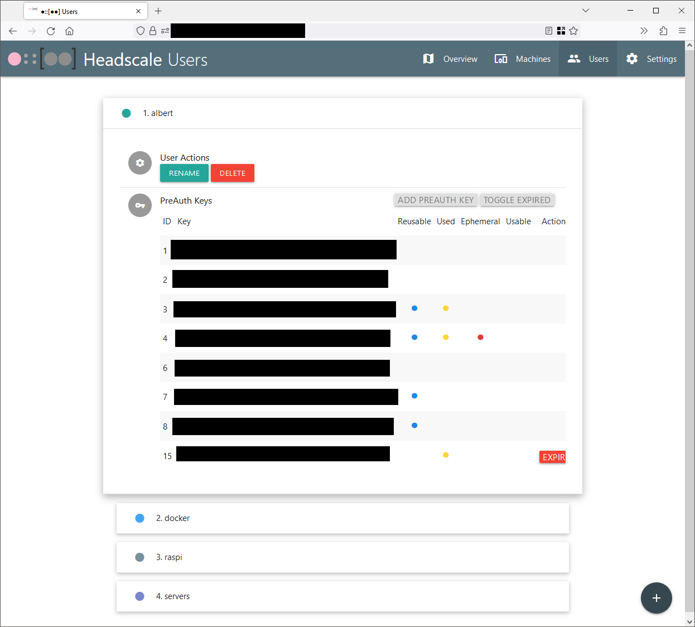Click the gray dot next to raspi
The height and width of the screenshot is (627, 695).
click(x=140, y=557)
